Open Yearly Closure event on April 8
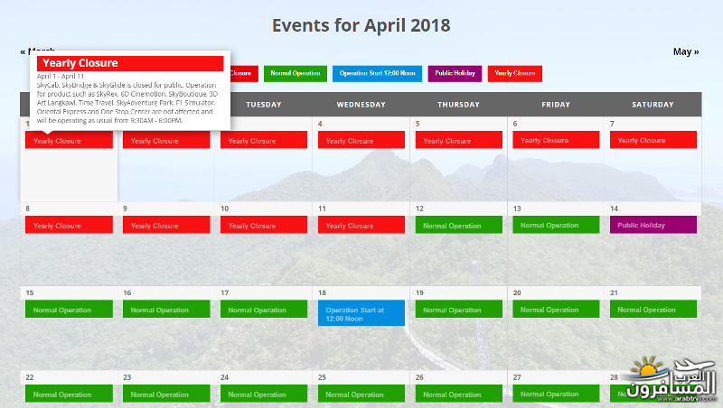 point(69,225)
